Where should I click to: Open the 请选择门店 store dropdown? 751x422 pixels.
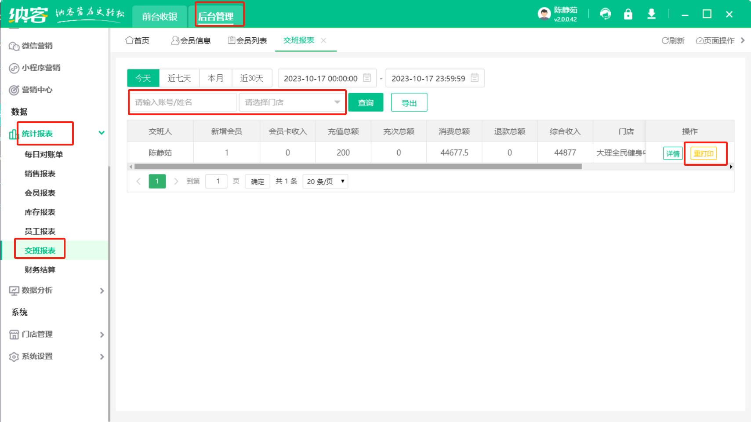click(292, 102)
